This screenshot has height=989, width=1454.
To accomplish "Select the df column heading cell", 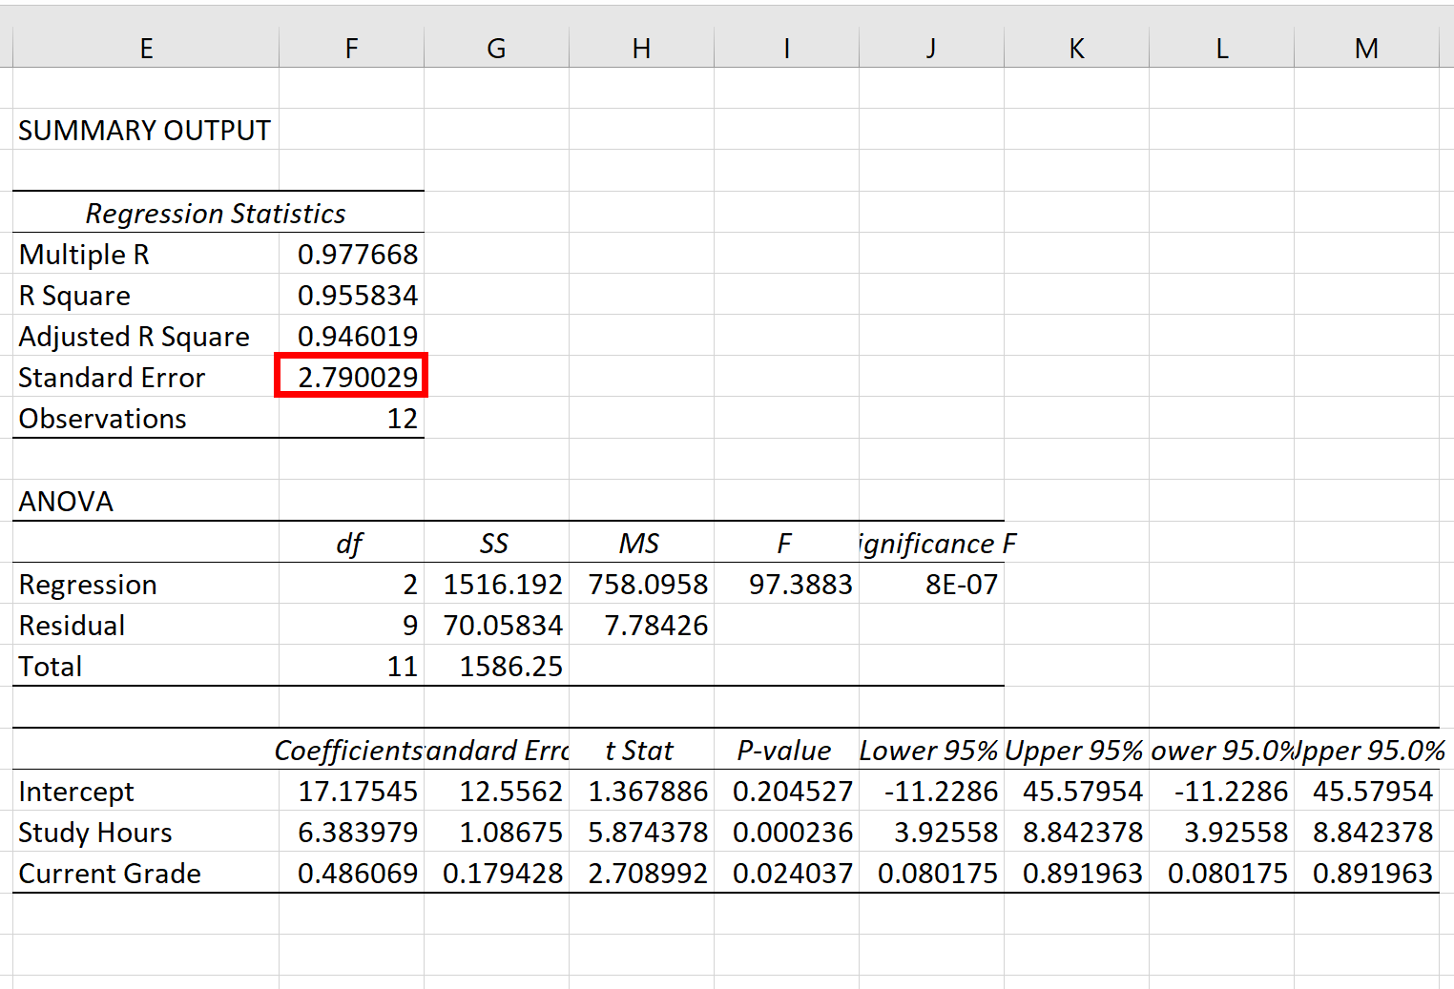I will pos(351,543).
